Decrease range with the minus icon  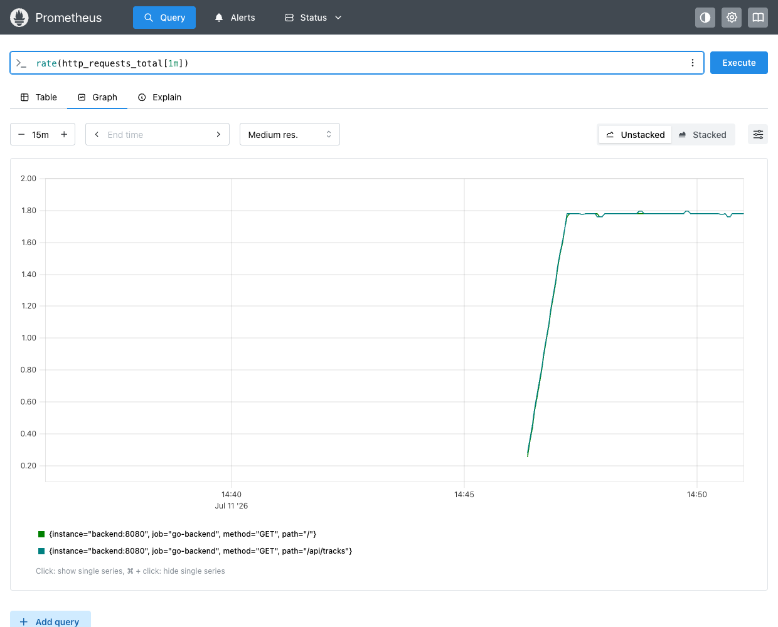21,134
